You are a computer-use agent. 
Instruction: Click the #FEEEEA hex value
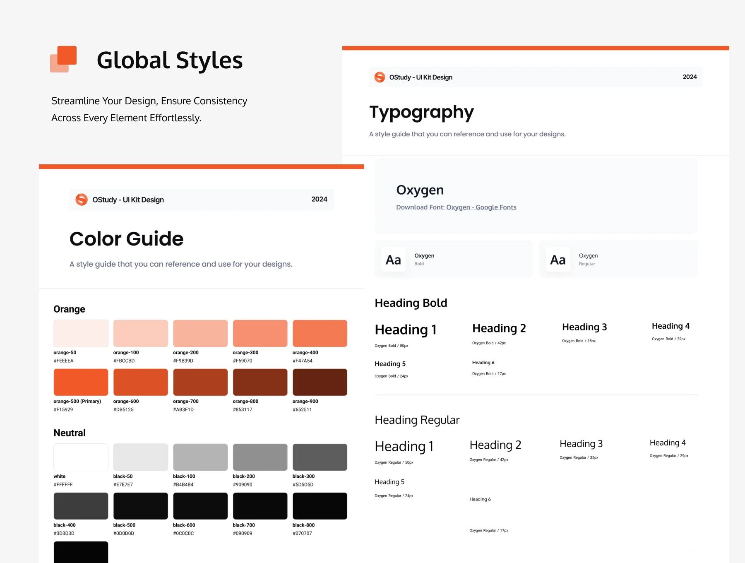tap(63, 361)
